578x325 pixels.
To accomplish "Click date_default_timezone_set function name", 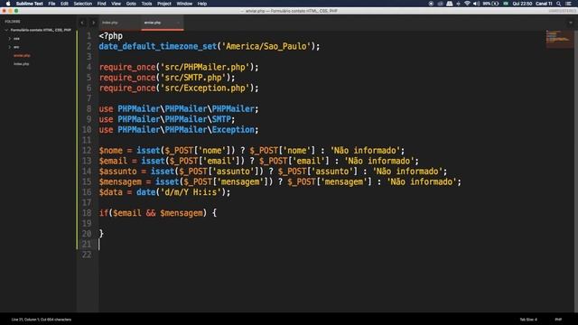I will coord(158,46).
